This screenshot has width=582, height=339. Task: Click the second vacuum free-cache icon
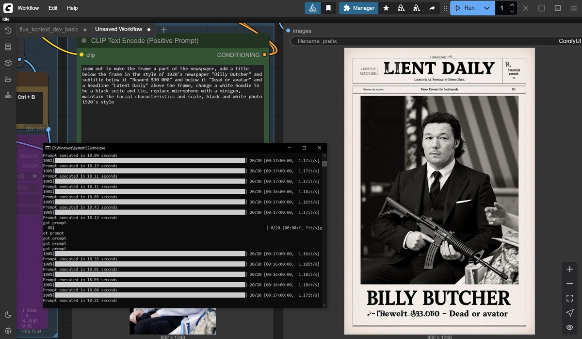click(x=416, y=8)
